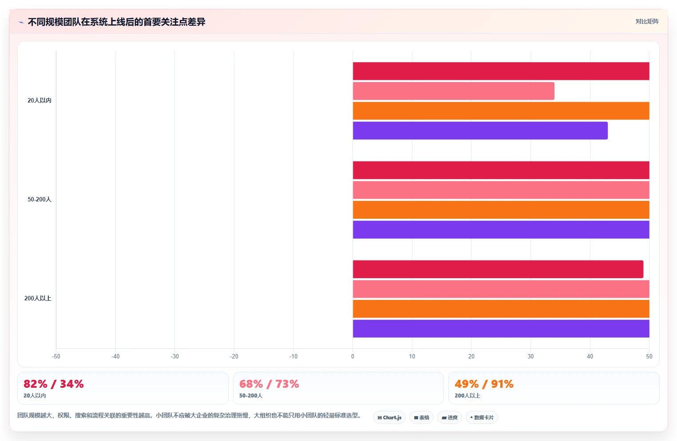Click the orange bar in the 50-200人 group
Screen dimensions: 677x441
tap(501, 210)
